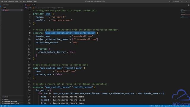The image size is (190, 107).
Task: Click the "aws" provider string
Action: click(x=48, y=14)
